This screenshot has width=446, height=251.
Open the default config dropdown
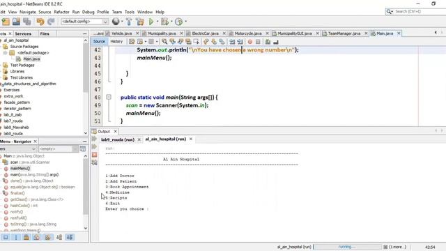pos(105,22)
